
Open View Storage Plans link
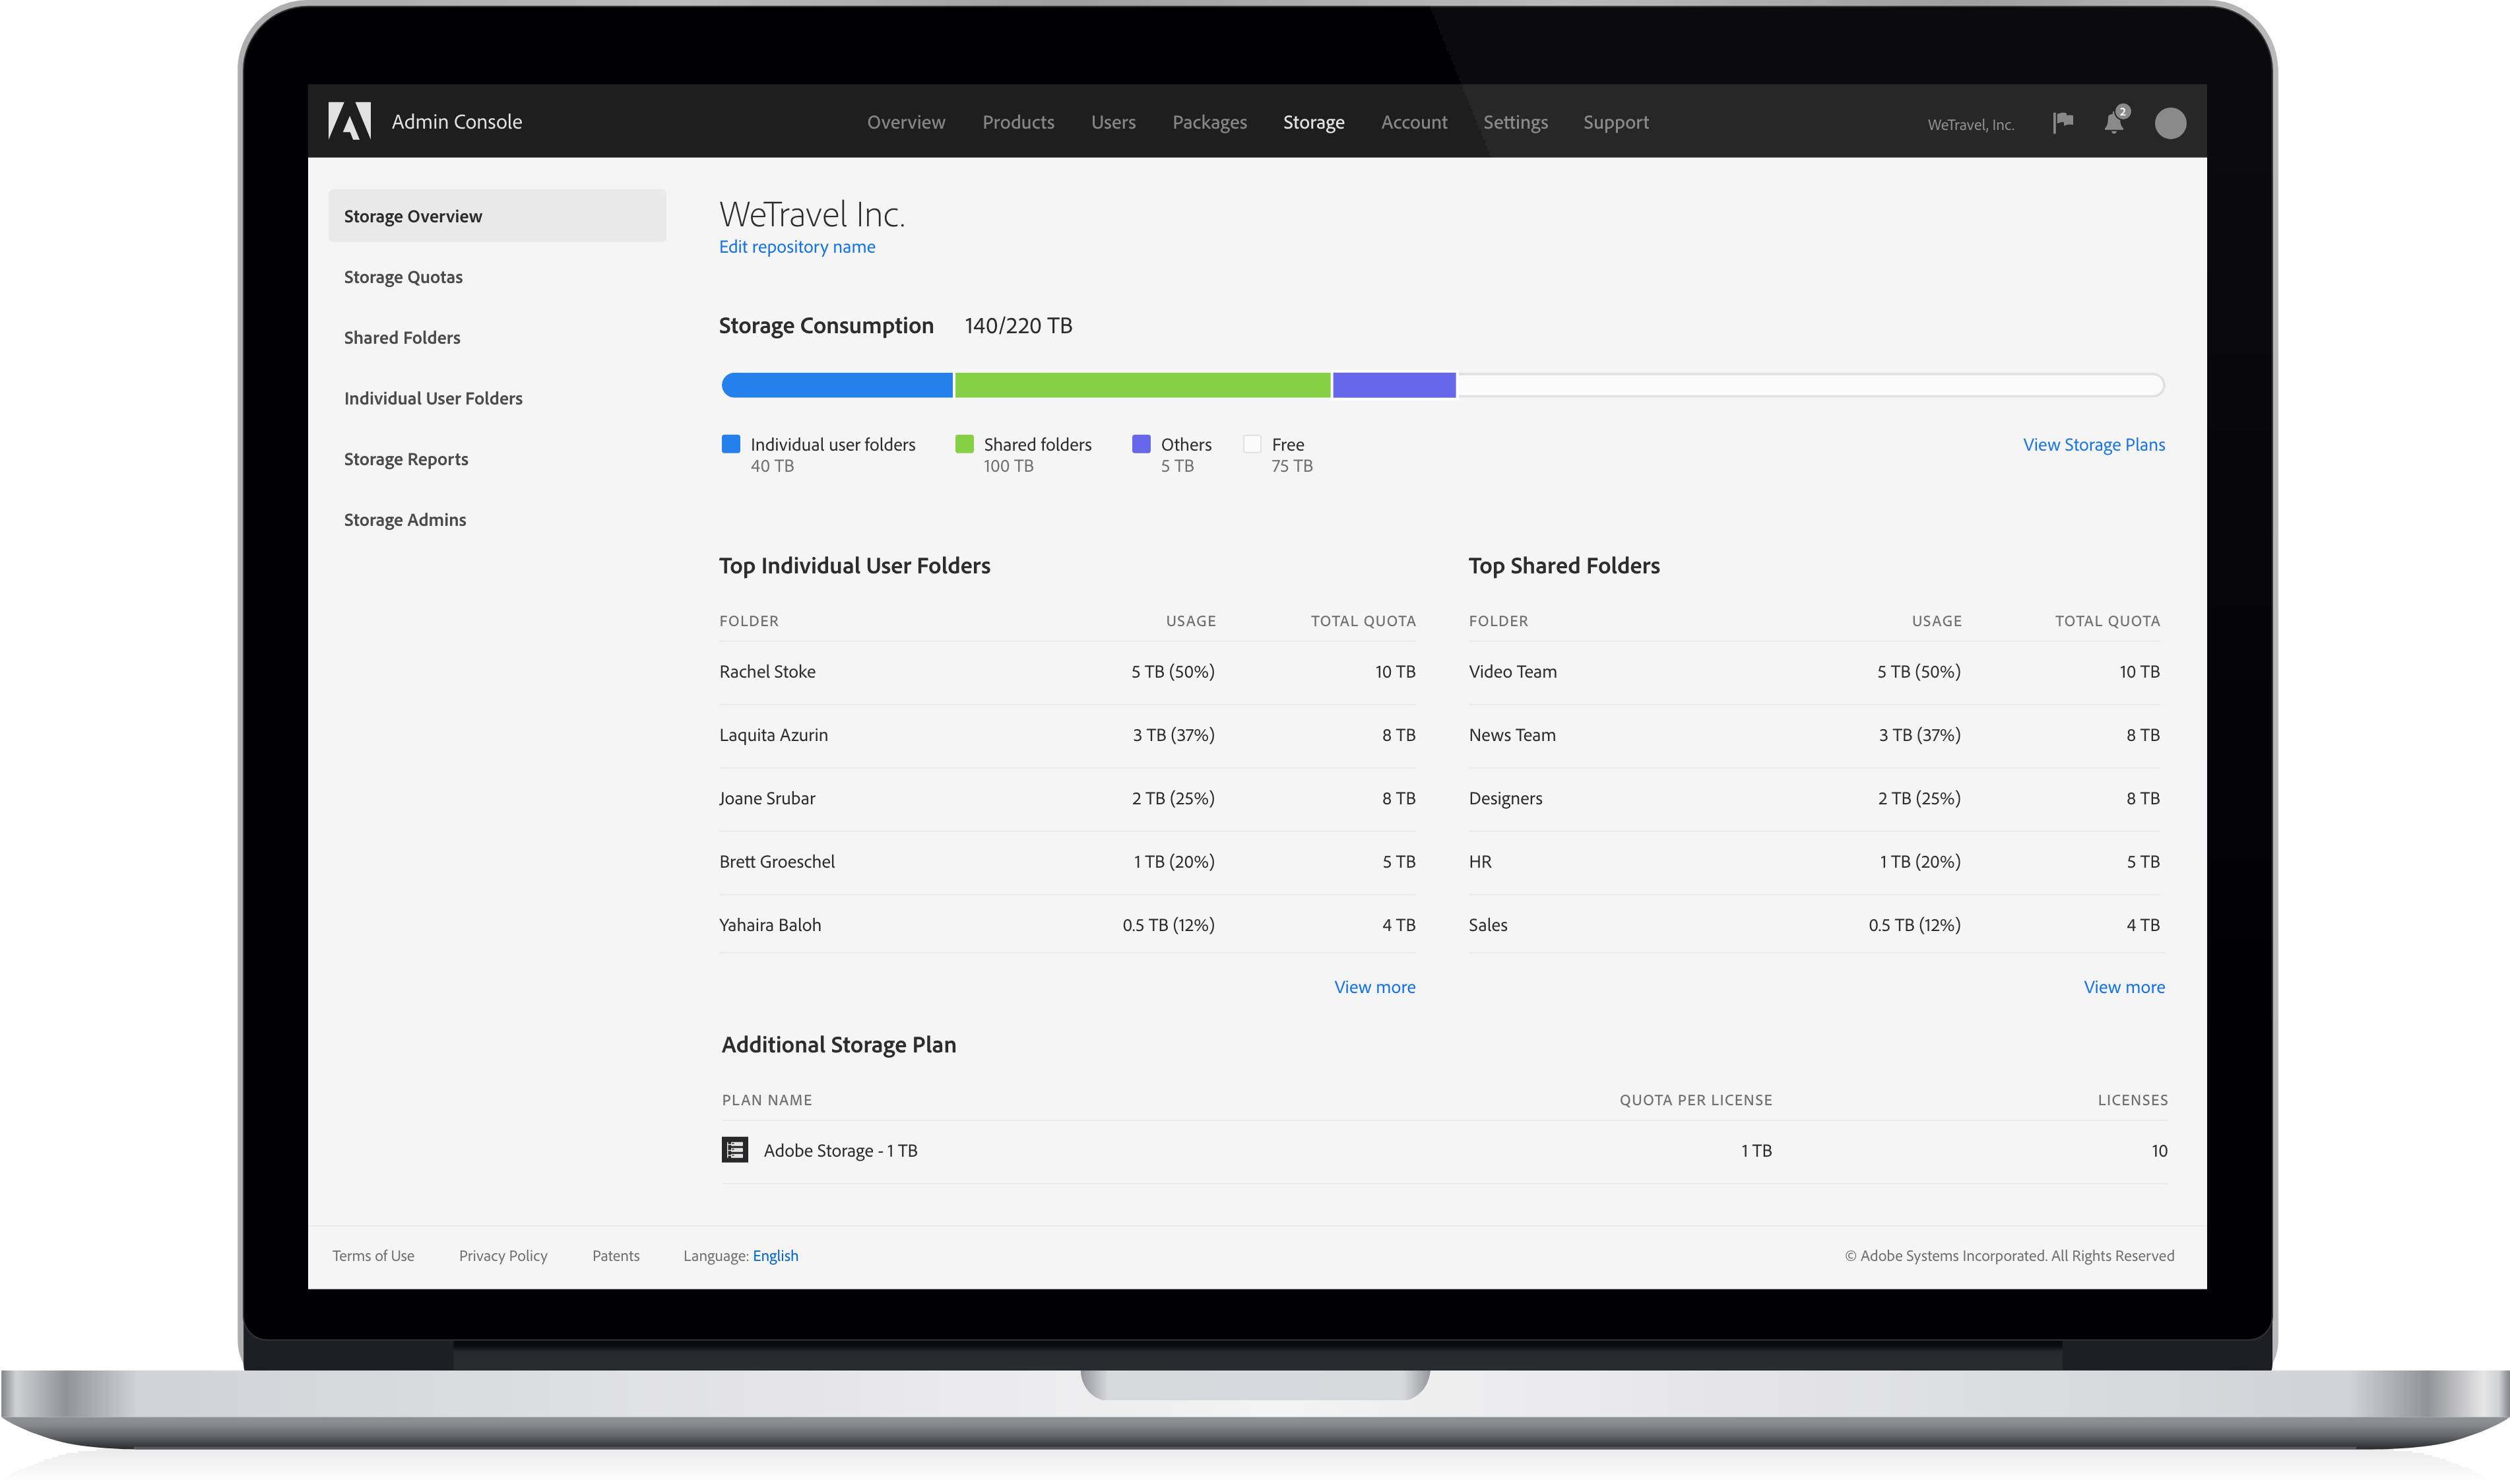pos(2093,445)
